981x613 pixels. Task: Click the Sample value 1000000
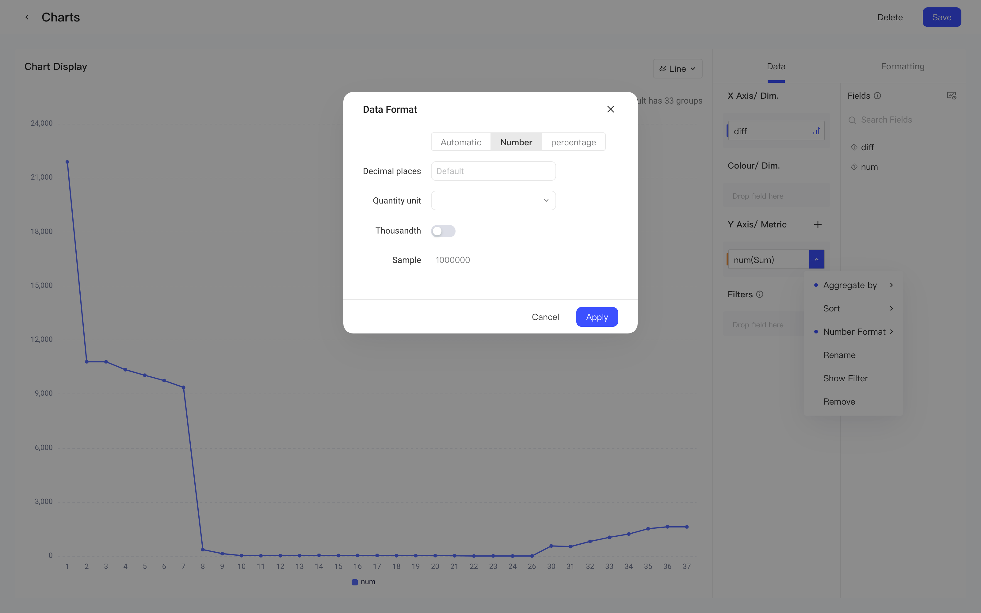tap(453, 260)
